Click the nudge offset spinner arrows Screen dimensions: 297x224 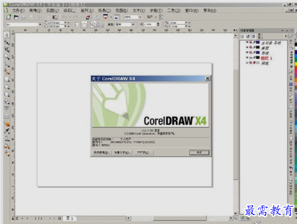click(x=158, y=24)
